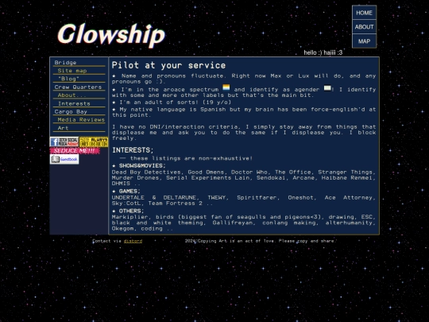
Task: Click 'these listings are non-exhaustive!' text
Action: [191, 158]
